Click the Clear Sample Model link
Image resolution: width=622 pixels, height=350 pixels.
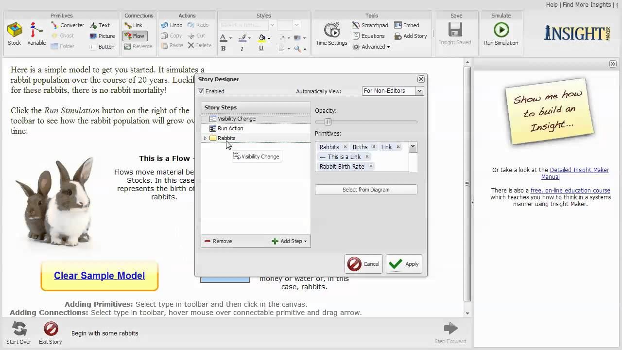99,276
